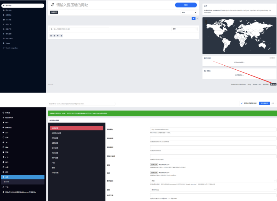This screenshot has height=201, width=277.
Task: Open the 用户 user item in admin sidebar
Action: tap(6, 123)
